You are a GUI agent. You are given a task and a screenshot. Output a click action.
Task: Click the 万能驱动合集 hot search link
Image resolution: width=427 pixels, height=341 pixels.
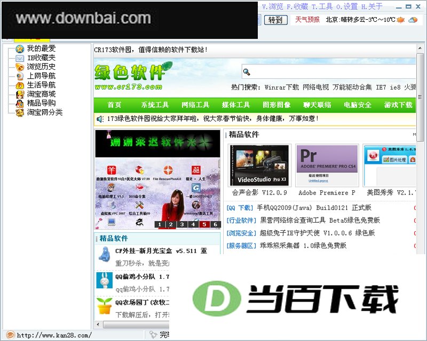[352, 87]
